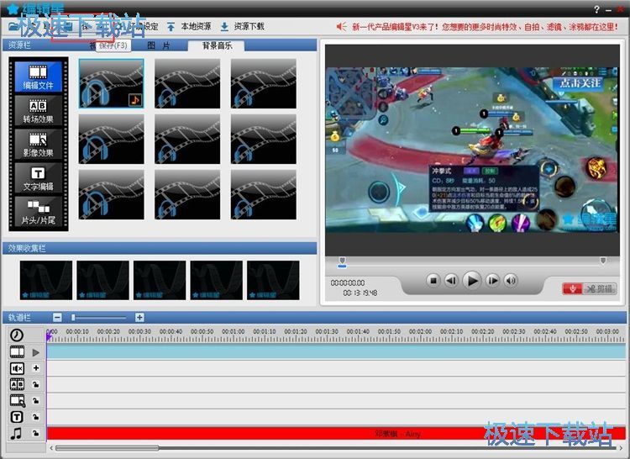Click the video track play triangle

(36, 352)
